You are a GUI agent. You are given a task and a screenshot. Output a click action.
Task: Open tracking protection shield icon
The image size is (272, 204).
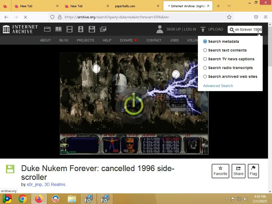pyautogui.click(x=52, y=17)
